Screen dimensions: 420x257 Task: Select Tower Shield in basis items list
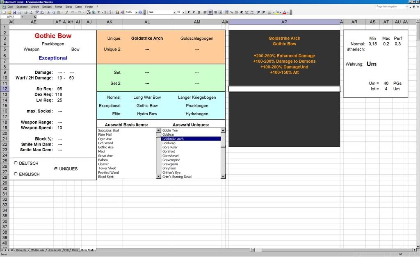[x=107, y=168]
